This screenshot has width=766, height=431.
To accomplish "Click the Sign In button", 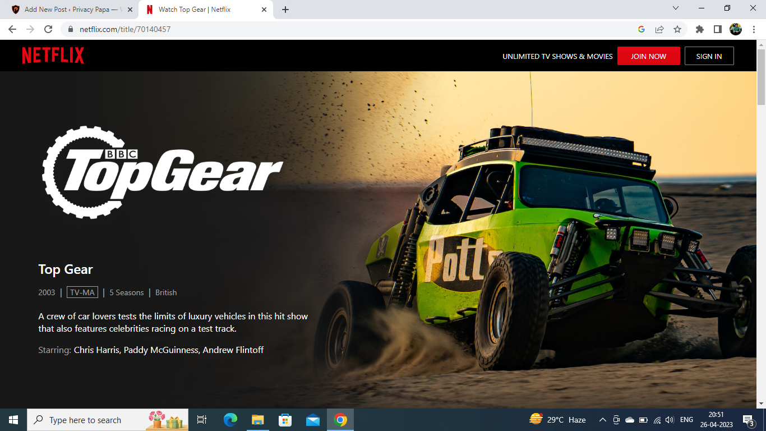I will pos(709,56).
